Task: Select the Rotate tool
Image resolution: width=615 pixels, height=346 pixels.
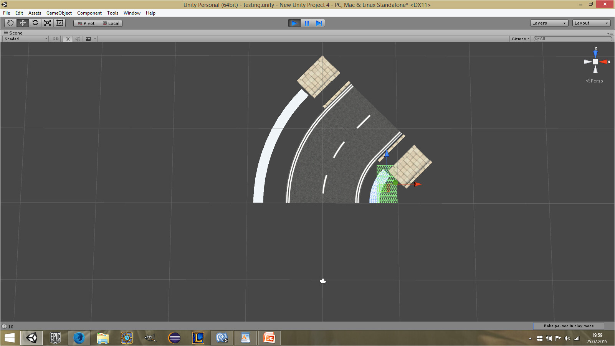Action: click(x=35, y=23)
